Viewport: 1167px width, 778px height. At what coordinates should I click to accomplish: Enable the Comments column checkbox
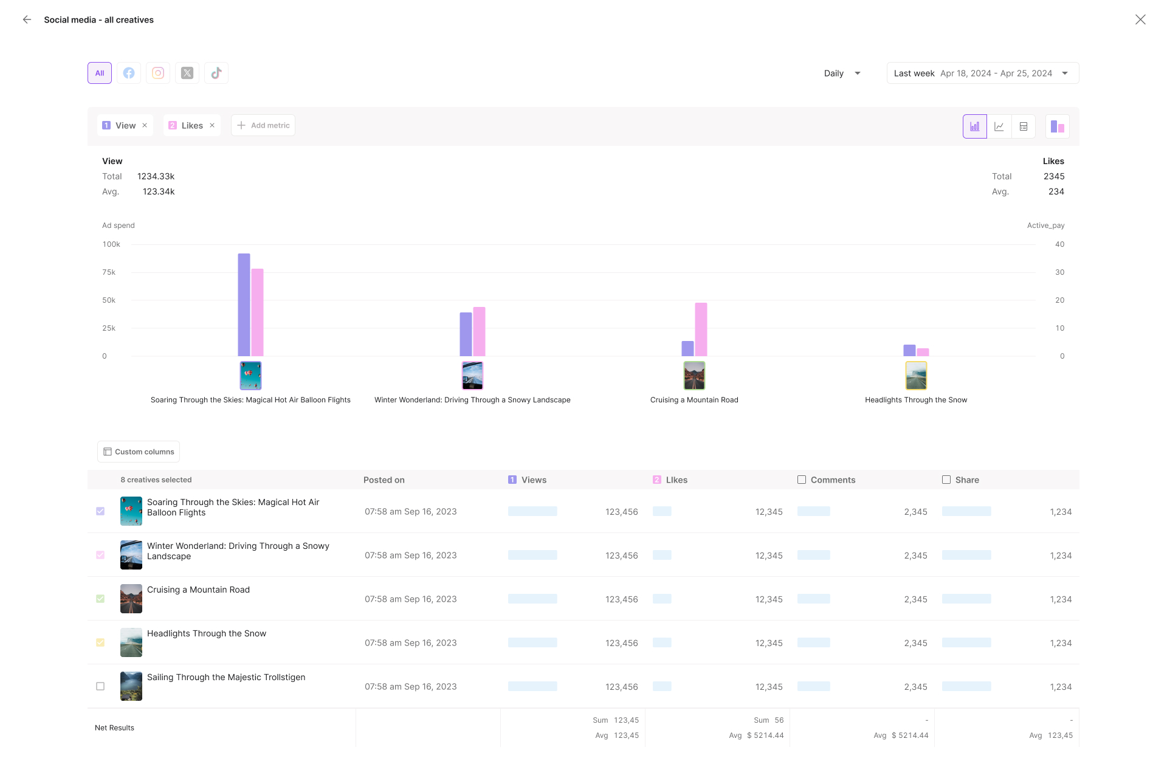(x=802, y=480)
